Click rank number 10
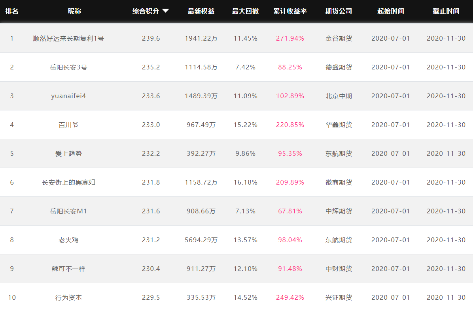The image size is (473, 310). 12,297
